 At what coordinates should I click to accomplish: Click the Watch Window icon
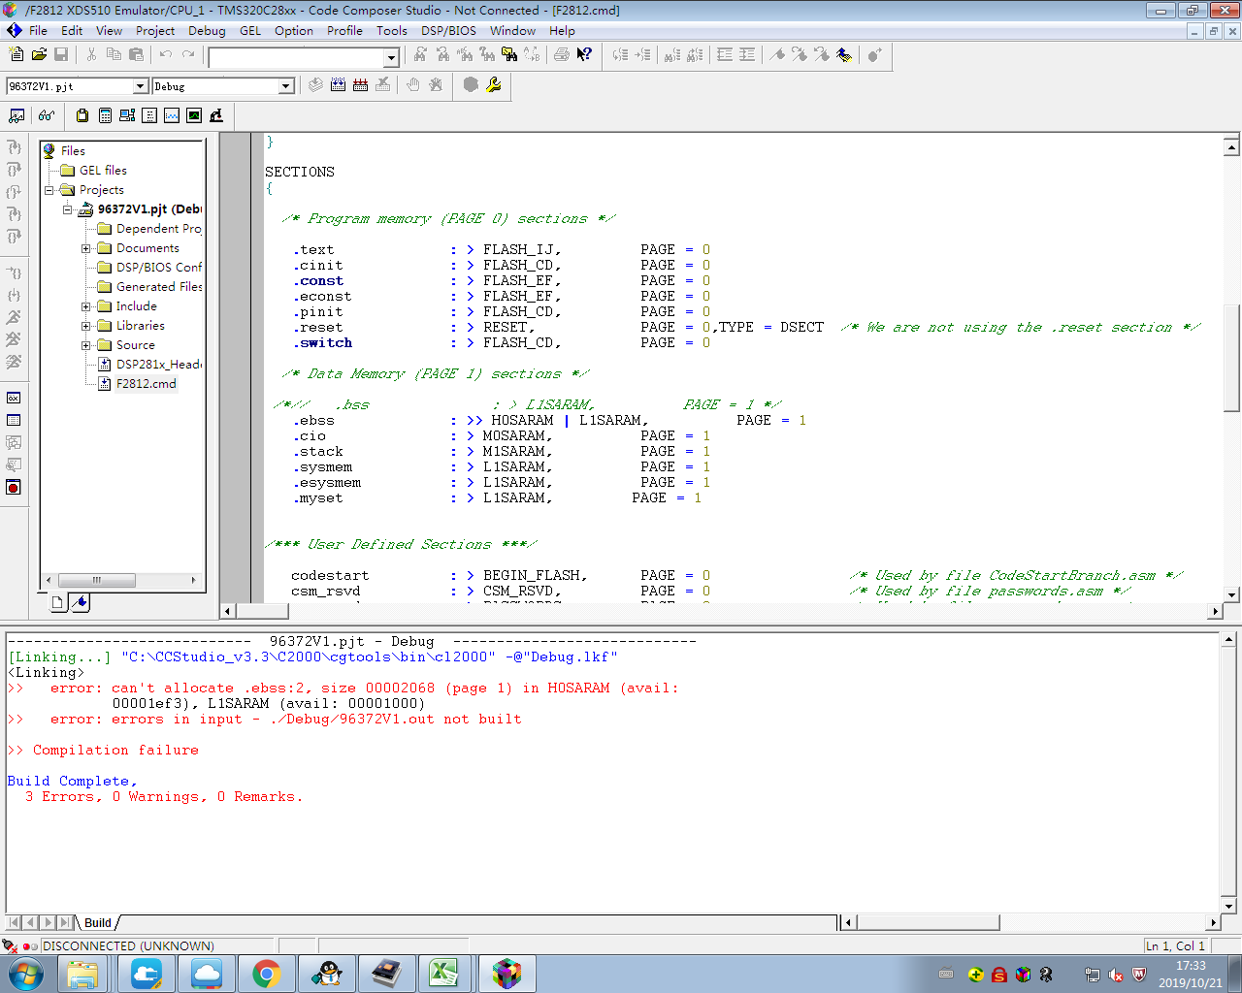(16, 115)
